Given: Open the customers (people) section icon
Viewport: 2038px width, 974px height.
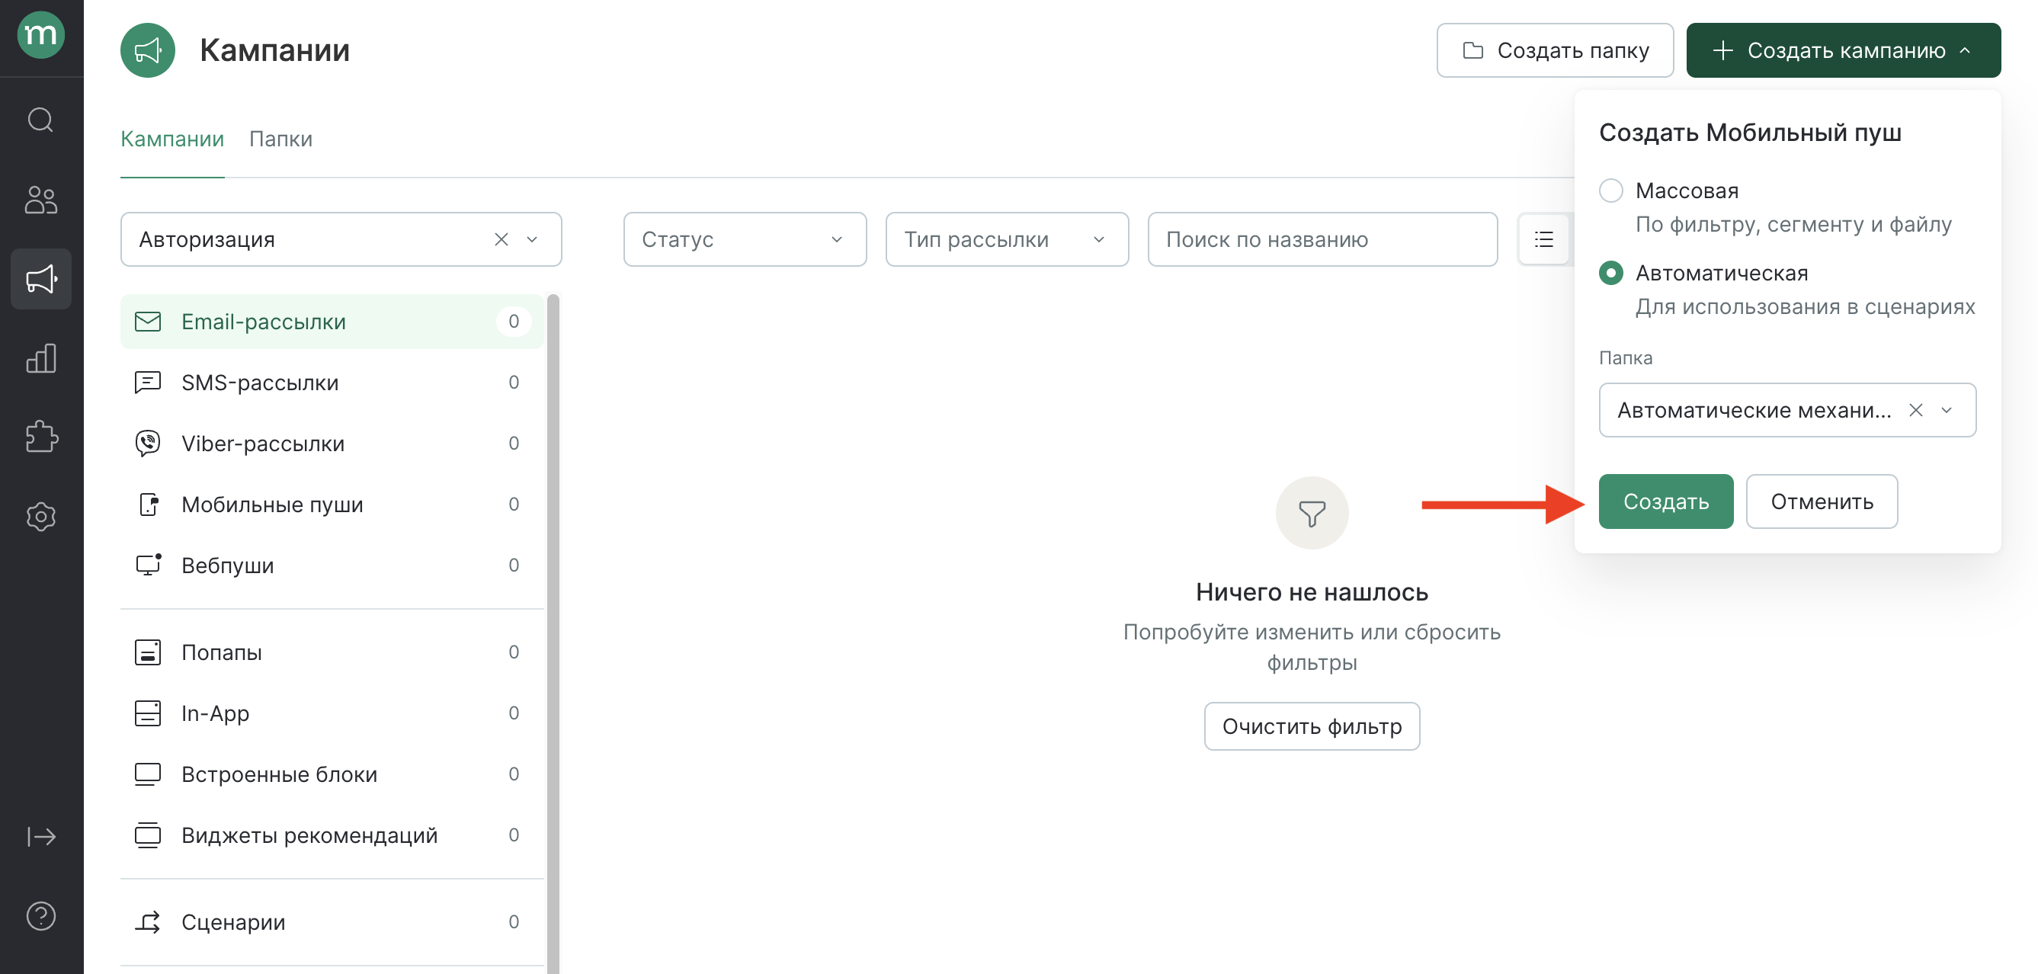Looking at the screenshot, I should tap(40, 200).
